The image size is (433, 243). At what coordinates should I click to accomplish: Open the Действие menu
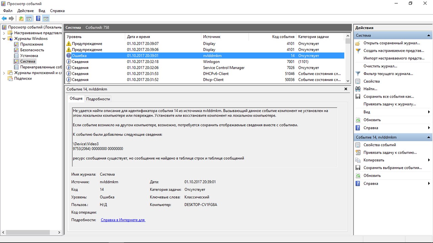click(25, 11)
